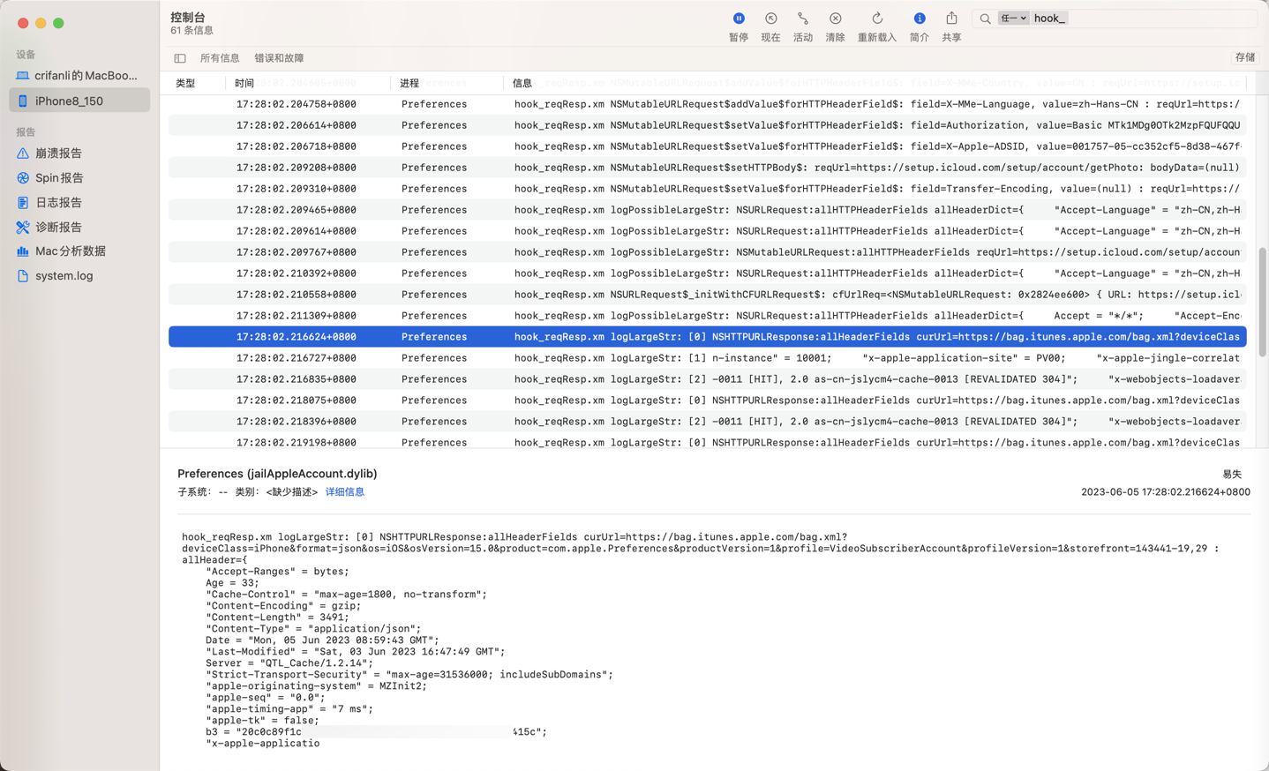Image resolution: width=1269 pixels, height=771 pixels.
Task: Select the setHTTPBody log row
Action: point(708,168)
